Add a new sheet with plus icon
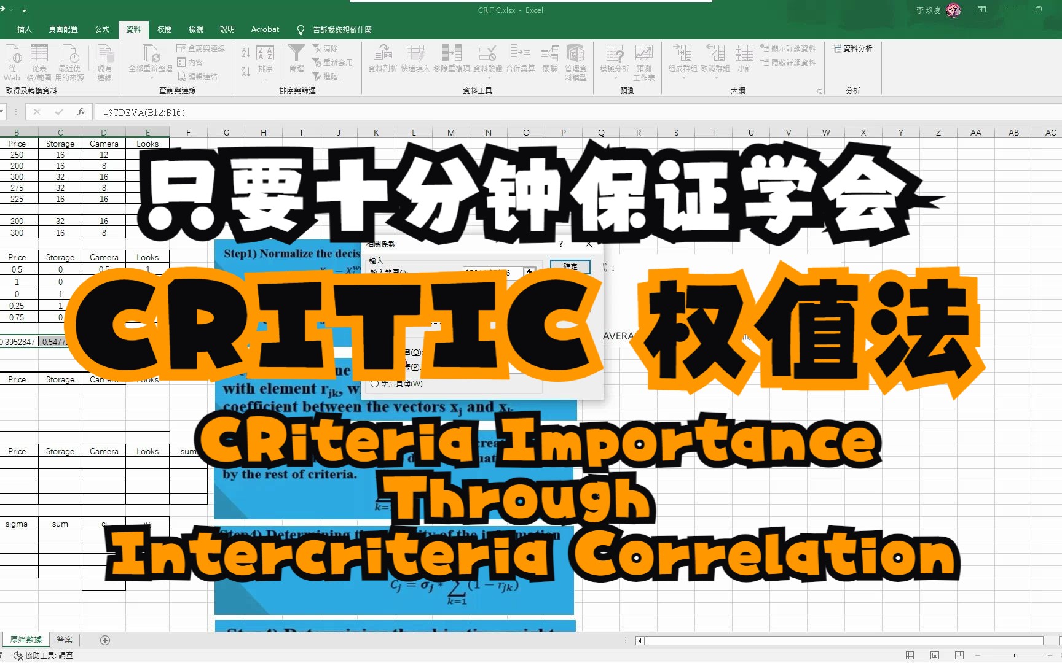Viewport: 1062px width, 663px height. (x=105, y=640)
